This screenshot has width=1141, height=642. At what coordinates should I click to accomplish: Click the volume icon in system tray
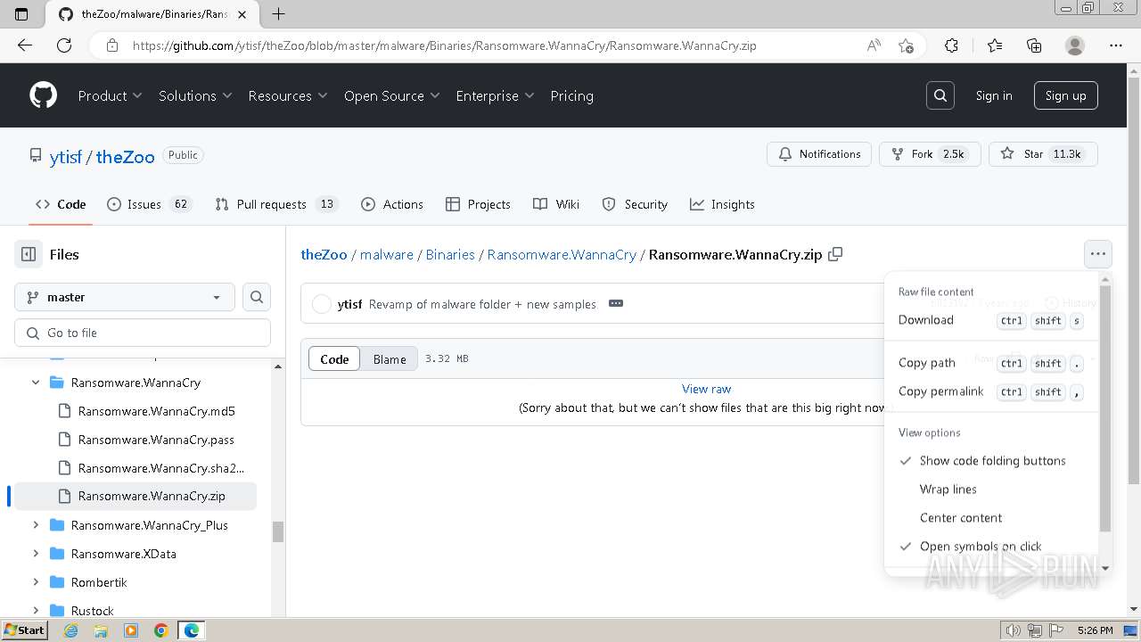1013,630
